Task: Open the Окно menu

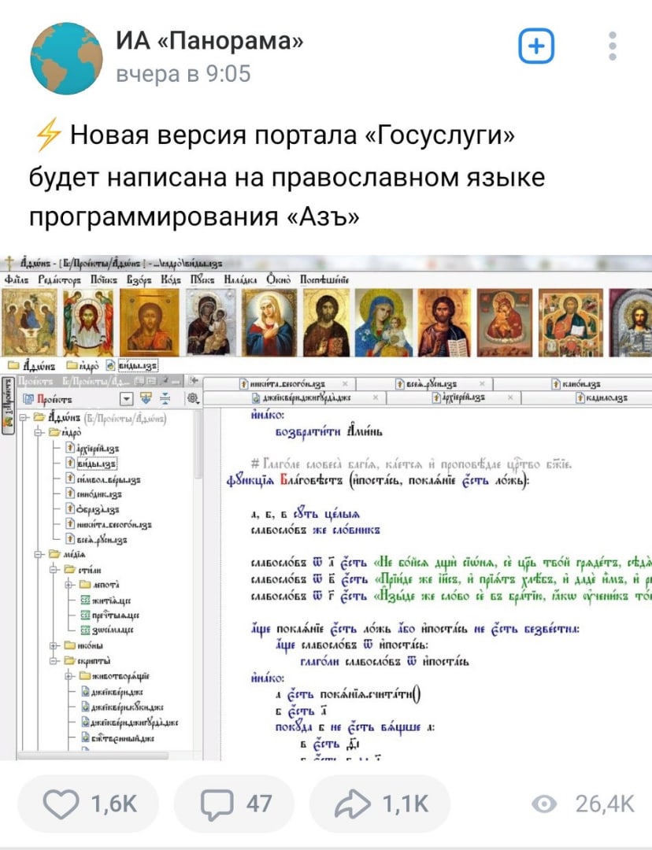Action: tap(278, 279)
